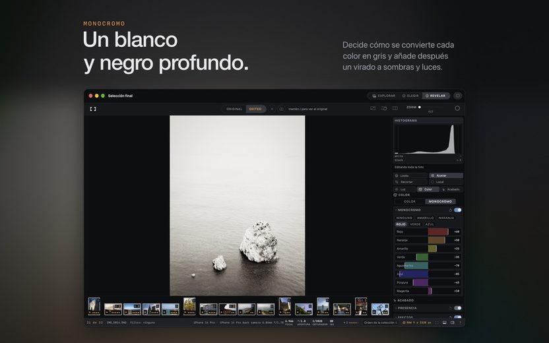Viewport: 549px width, 343px height.
Task: Reset the Monocromo section with its undo arrow
Action: pyautogui.click(x=450, y=210)
